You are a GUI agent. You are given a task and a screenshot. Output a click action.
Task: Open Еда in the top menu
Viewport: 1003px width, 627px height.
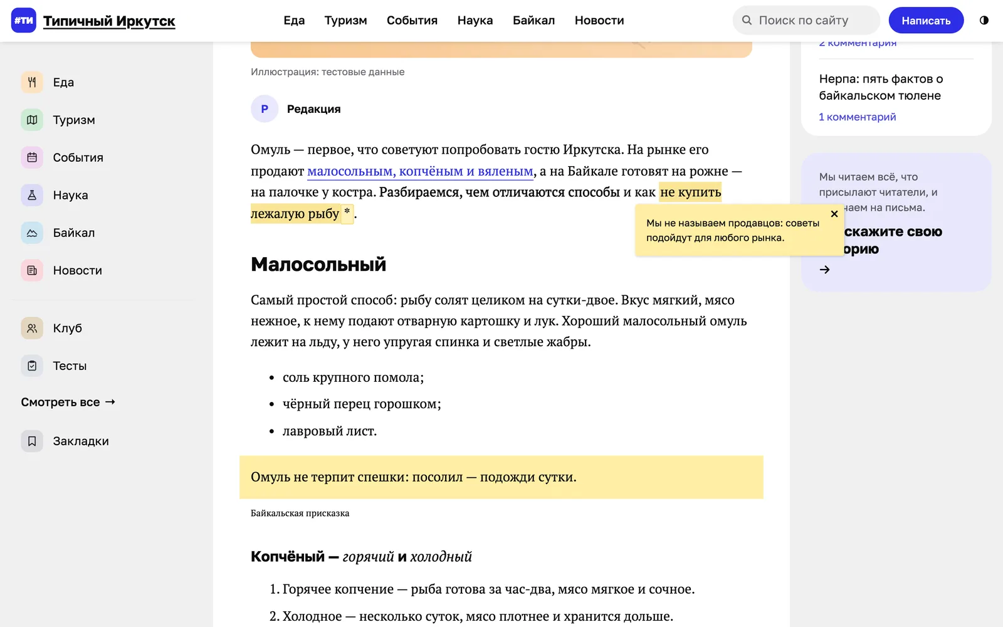(x=294, y=20)
